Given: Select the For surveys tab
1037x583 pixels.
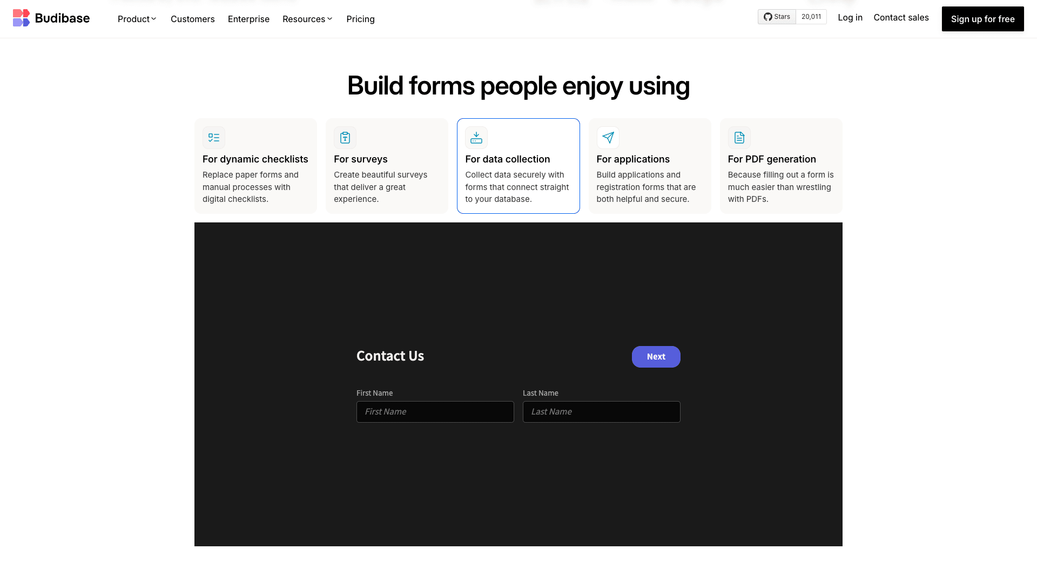Looking at the screenshot, I should (387, 166).
